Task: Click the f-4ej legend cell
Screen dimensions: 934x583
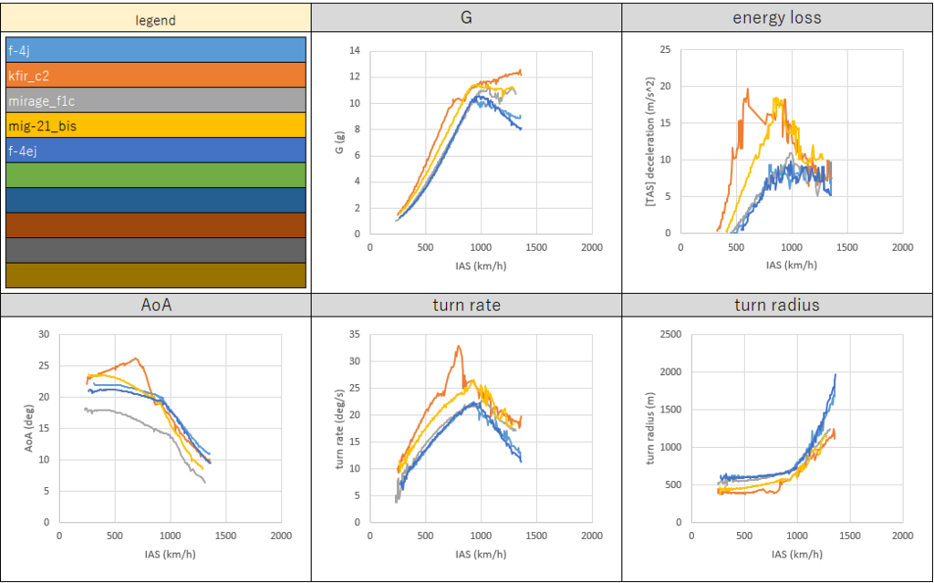Action: point(155,150)
